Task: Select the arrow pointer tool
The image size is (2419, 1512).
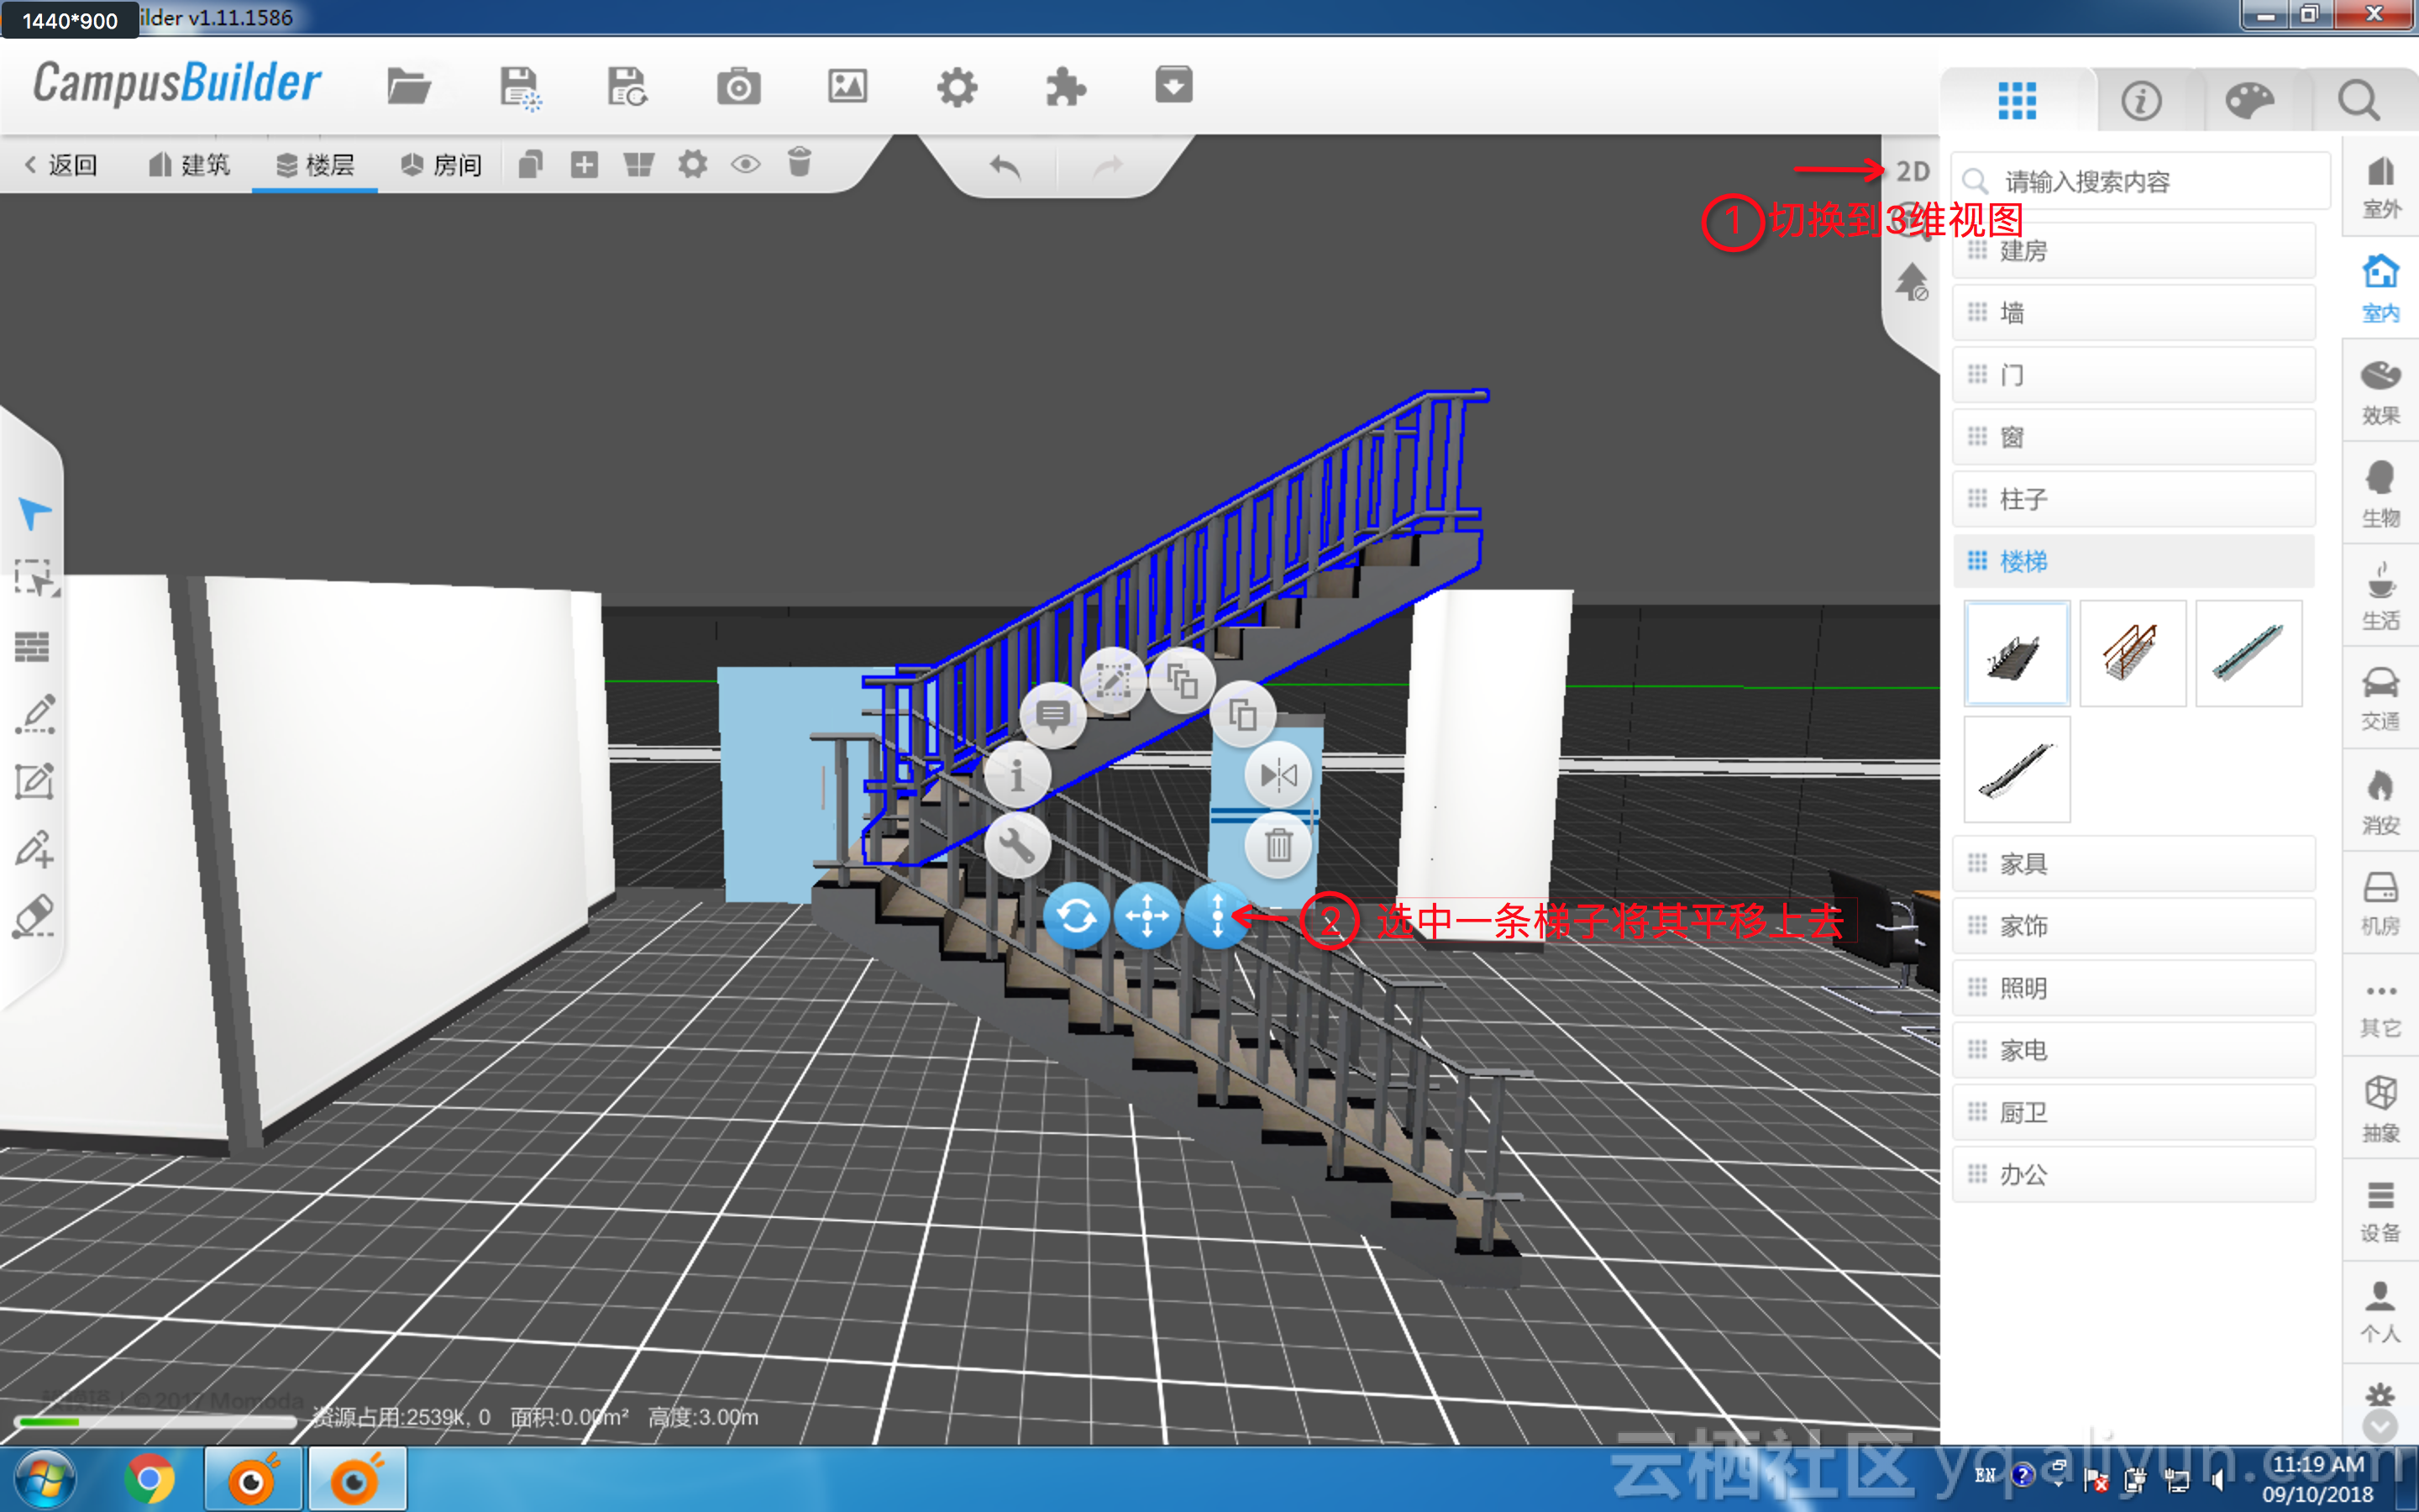Action: [x=34, y=513]
